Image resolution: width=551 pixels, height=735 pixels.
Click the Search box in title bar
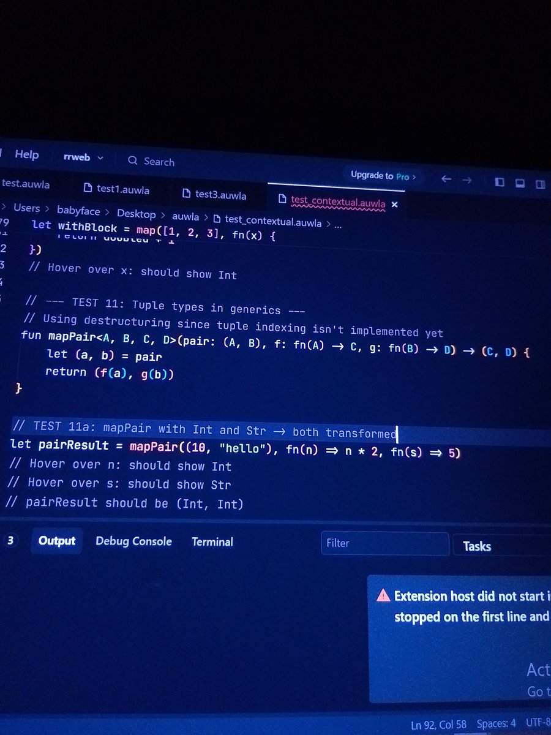pos(151,161)
